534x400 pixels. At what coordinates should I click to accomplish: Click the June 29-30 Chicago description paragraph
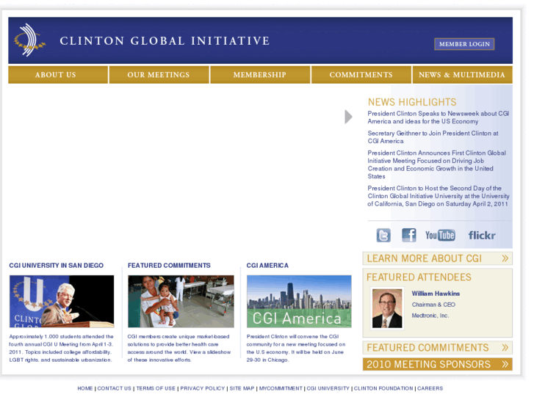point(296,348)
